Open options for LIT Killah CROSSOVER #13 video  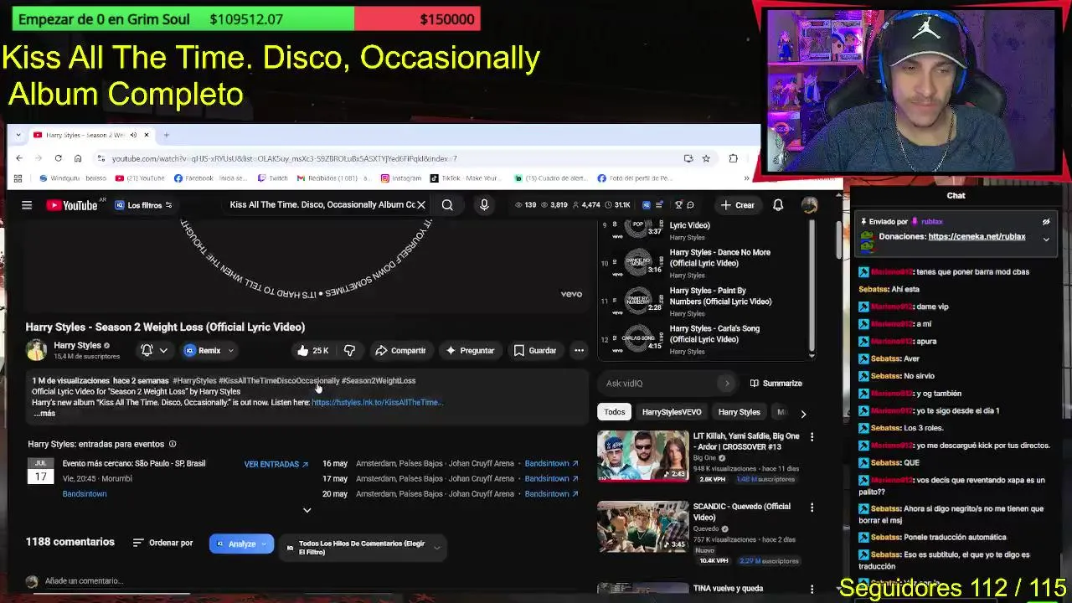tap(812, 436)
